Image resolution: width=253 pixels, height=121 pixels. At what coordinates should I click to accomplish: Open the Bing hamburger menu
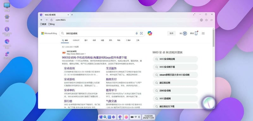pos(203,33)
